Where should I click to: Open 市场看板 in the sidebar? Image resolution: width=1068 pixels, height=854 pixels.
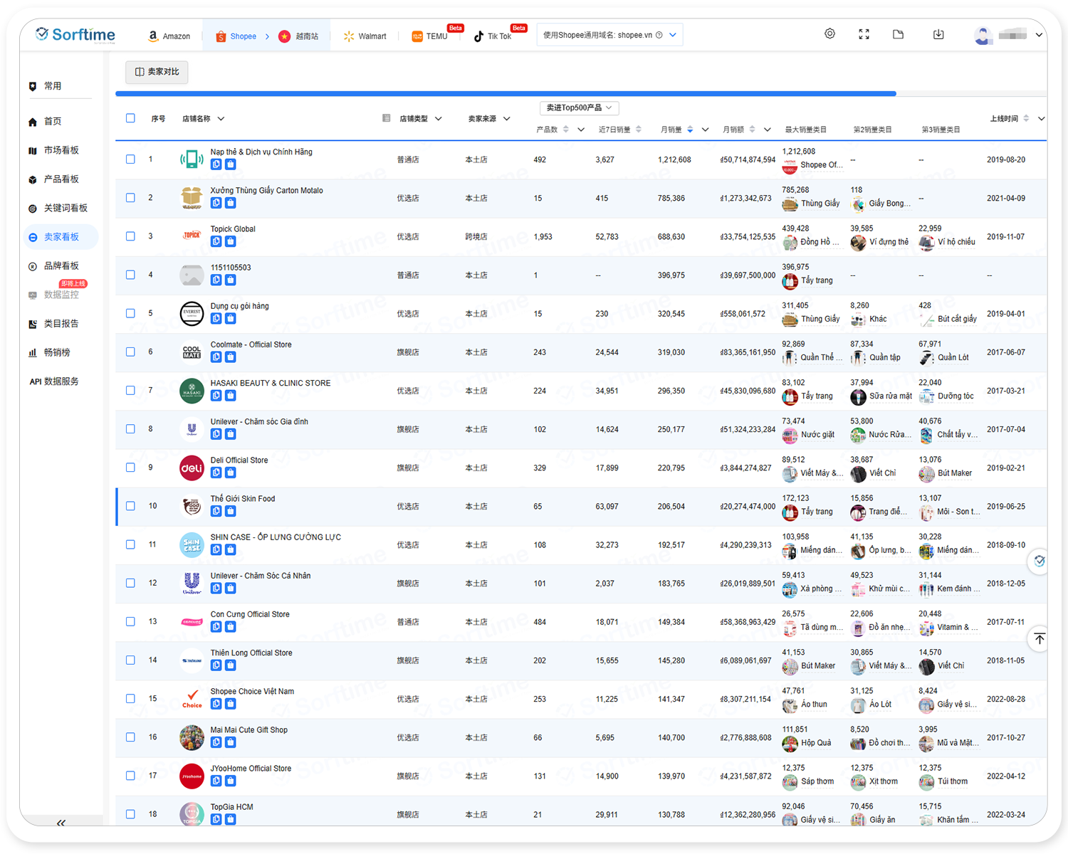click(61, 150)
